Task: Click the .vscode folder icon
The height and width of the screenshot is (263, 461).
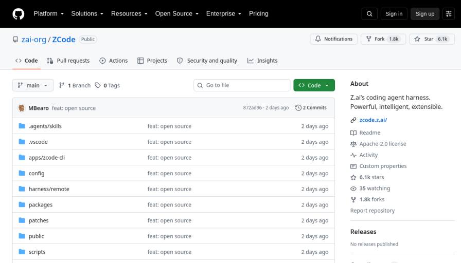Action: [22, 141]
